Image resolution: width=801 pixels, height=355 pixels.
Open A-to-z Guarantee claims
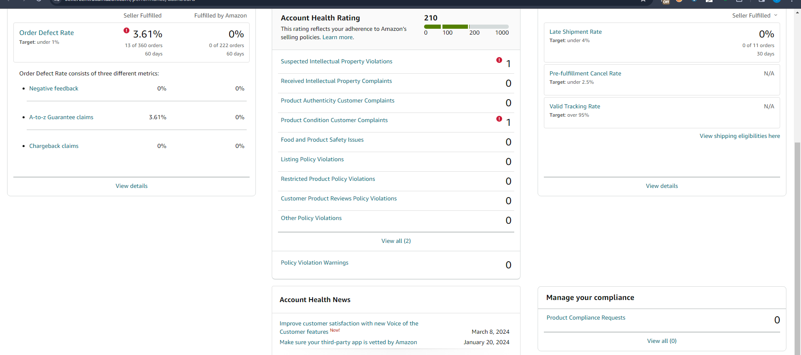[x=61, y=117]
